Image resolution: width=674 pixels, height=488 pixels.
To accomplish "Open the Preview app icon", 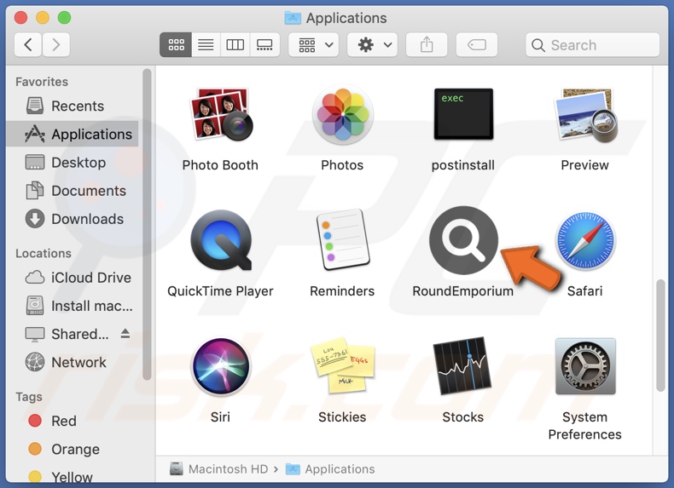I will pos(585,115).
